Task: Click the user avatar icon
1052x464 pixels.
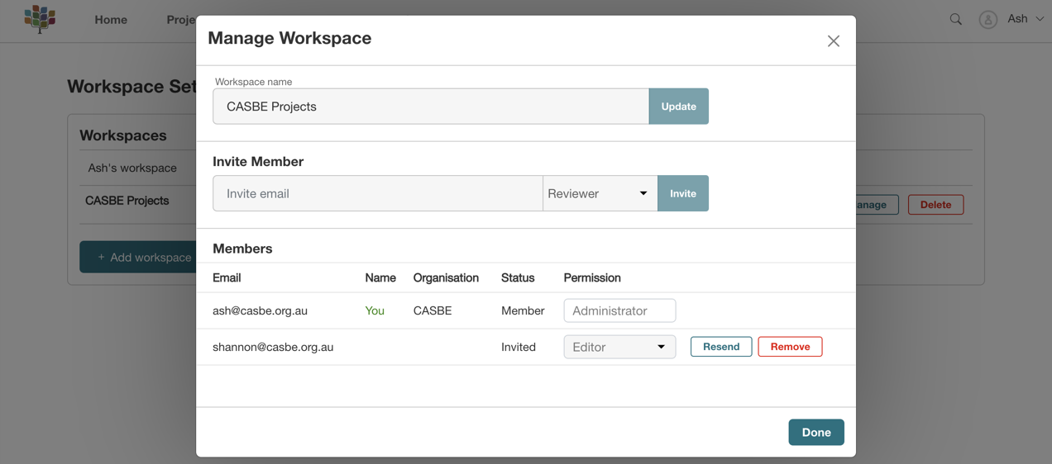Action: point(987,19)
